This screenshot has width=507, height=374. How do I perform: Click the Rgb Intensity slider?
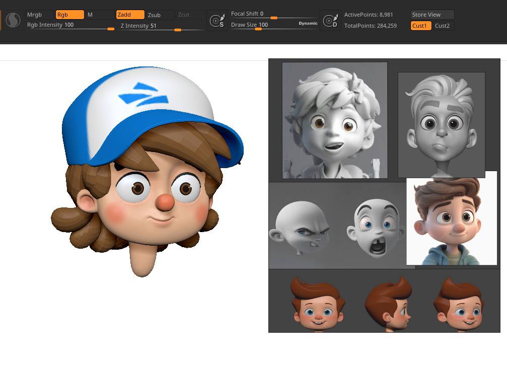(x=70, y=25)
